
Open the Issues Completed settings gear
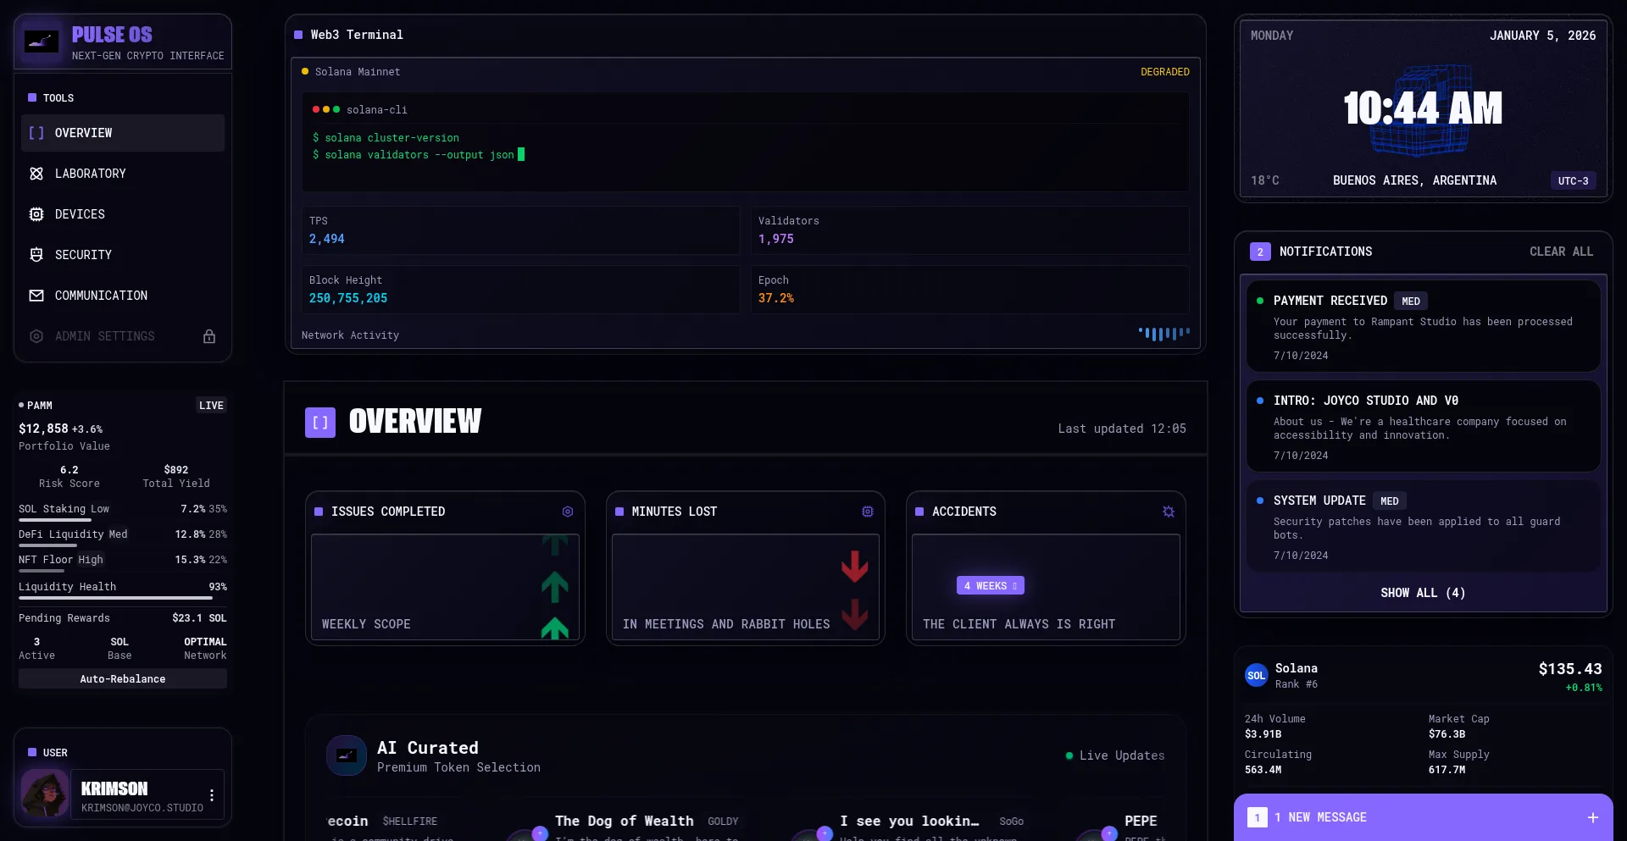tap(568, 512)
